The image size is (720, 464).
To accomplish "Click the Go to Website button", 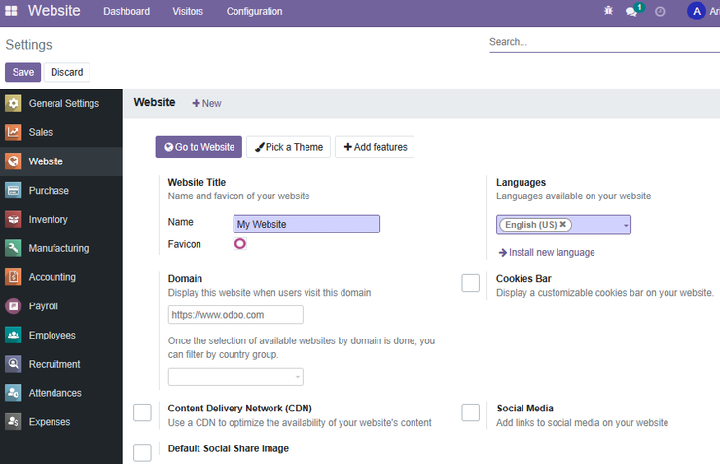I will coord(198,147).
